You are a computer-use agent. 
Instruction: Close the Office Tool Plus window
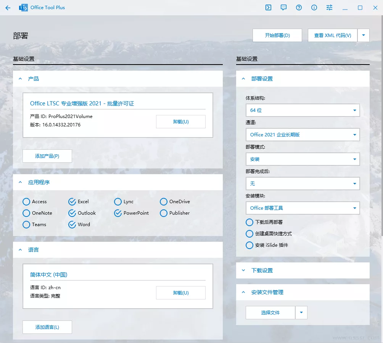click(x=375, y=8)
